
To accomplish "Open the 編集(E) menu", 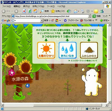I will tap(17, 6).
